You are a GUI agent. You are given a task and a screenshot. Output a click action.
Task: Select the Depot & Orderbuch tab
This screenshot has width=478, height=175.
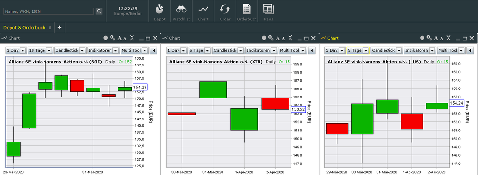[25, 27]
